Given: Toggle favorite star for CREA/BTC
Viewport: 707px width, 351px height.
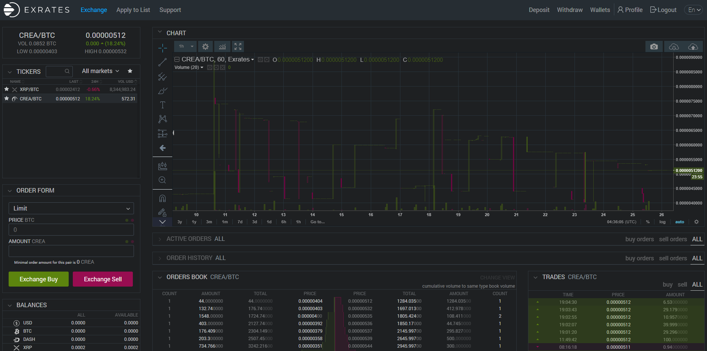Looking at the screenshot, I should [x=6, y=99].
